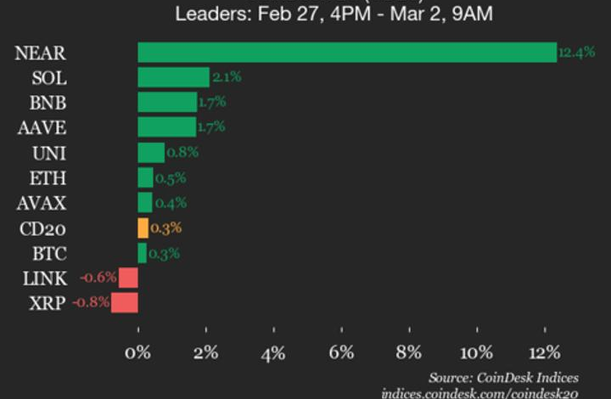The height and width of the screenshot is (399, 611).
Task: Click the UNI bar
Action: [151, 153]
